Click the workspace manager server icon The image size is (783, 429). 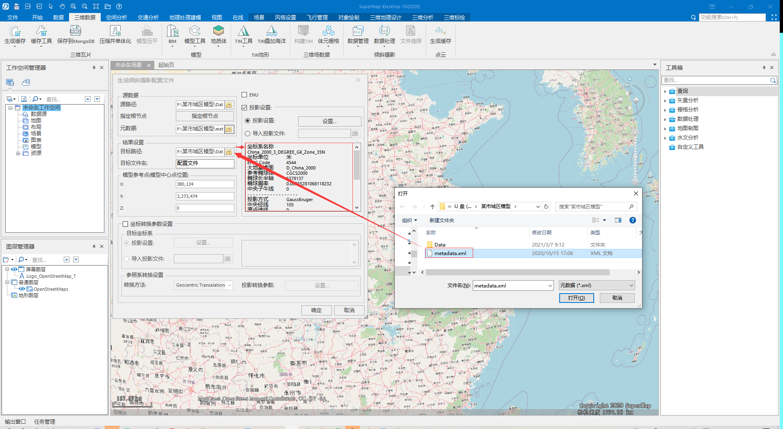click(x=10, y=82)
